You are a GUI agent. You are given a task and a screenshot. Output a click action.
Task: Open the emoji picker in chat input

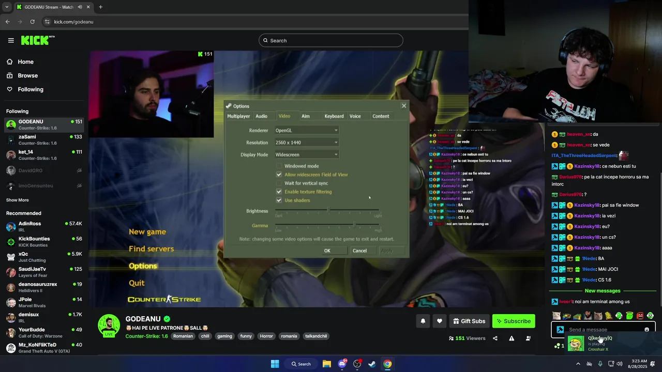[646, 330]
